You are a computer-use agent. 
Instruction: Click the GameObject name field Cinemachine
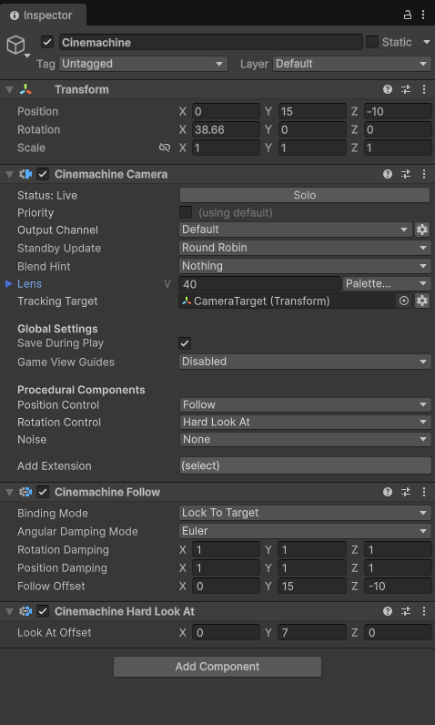(x=210, y=42)
